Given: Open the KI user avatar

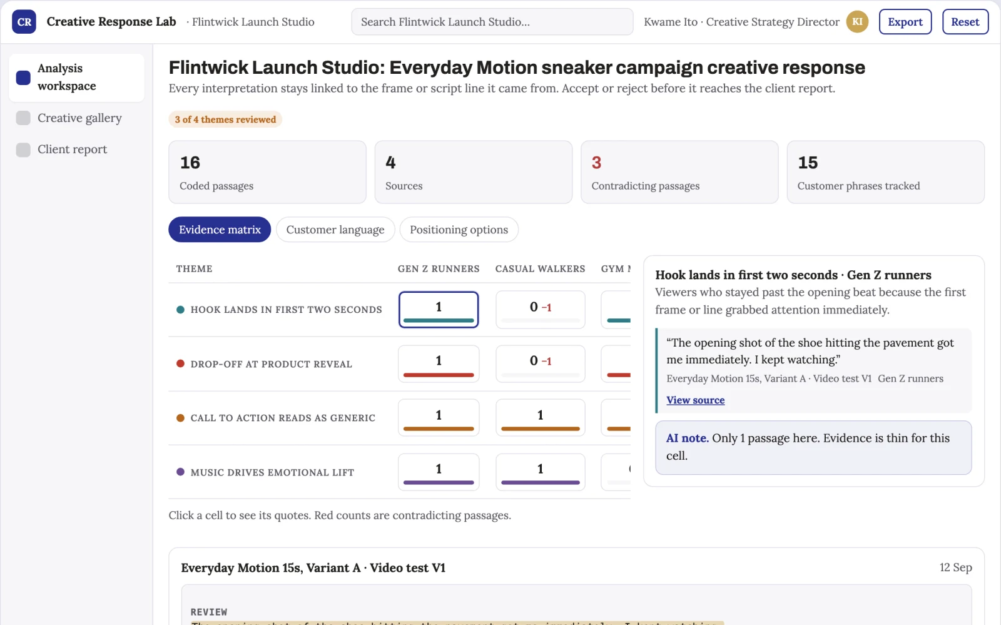Looking at the screenshot, I should [857, 22].
